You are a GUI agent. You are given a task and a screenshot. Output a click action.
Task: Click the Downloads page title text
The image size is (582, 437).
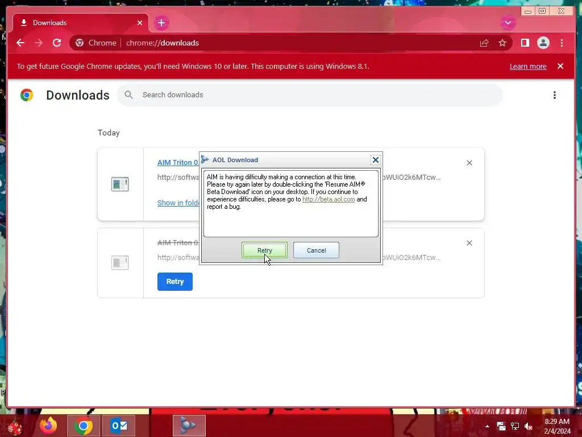point(77,95)
